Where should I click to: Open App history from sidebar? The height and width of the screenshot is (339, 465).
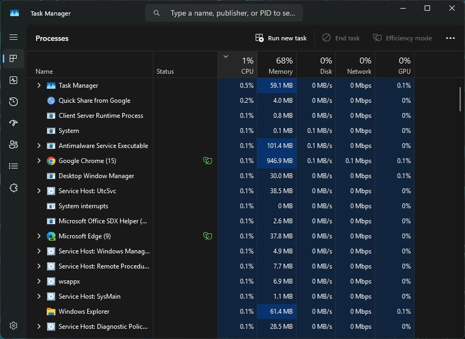pyautogui.click(x=13, y=102)
